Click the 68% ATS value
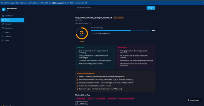The width and height of the screenshot is (204, 106). click(x=154, y=31)
